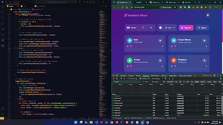Image resolution: width=223 pixels, height=125 pixels.
Task: Split the VS Code editor right
Action: click(106, 6)
